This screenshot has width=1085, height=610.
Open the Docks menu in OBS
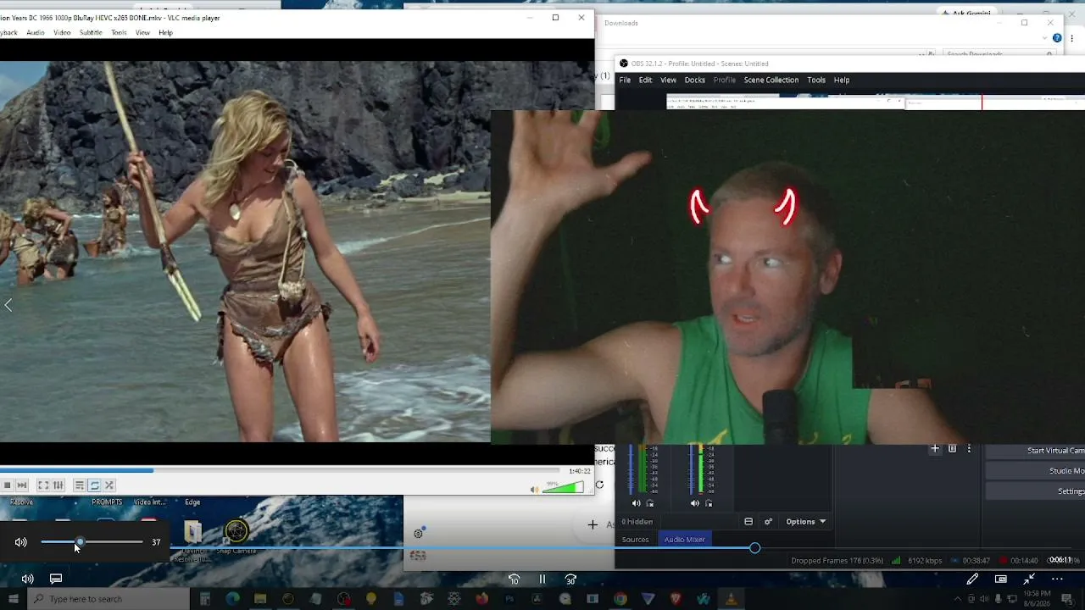coord(694,80)
